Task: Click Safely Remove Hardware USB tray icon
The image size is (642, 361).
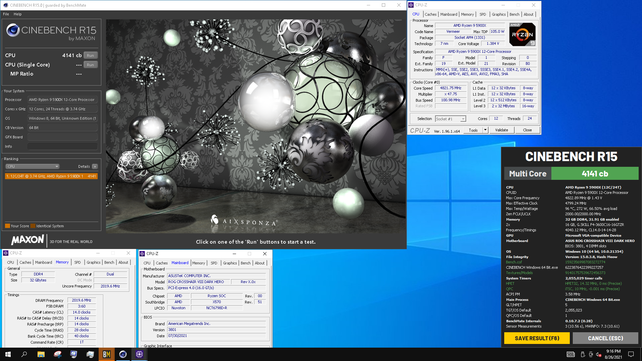Action: coord(582,354)
